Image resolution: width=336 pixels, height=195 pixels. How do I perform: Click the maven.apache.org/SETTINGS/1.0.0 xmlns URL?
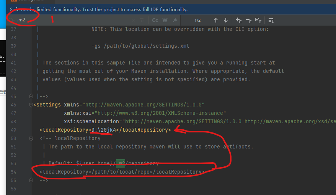[x=144, y=105]
